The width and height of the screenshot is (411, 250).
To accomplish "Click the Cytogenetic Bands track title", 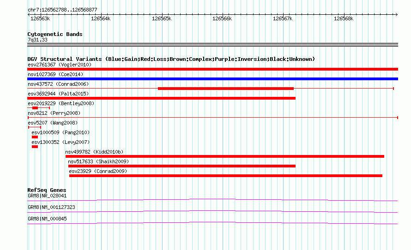I will (x=55, y=34).
